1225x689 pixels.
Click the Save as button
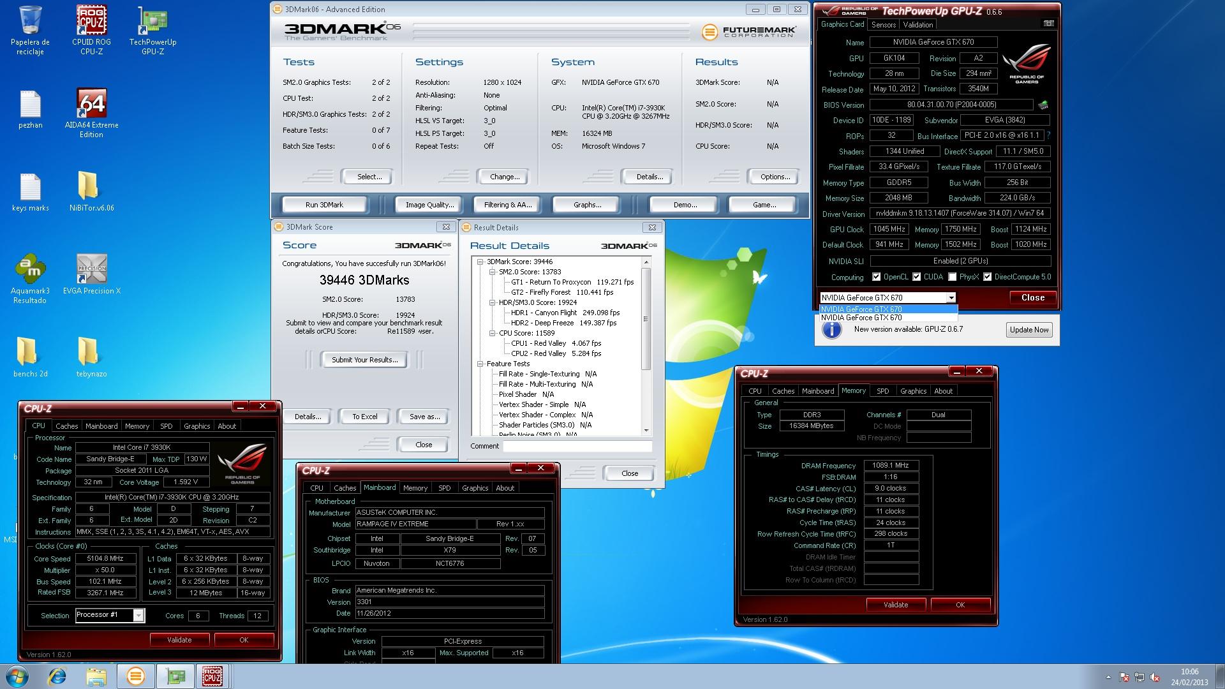[424, 417]
